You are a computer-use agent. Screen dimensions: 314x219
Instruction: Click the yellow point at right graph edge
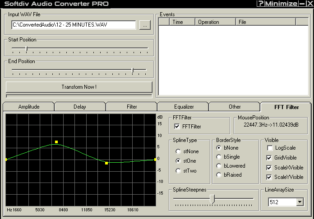155,160
